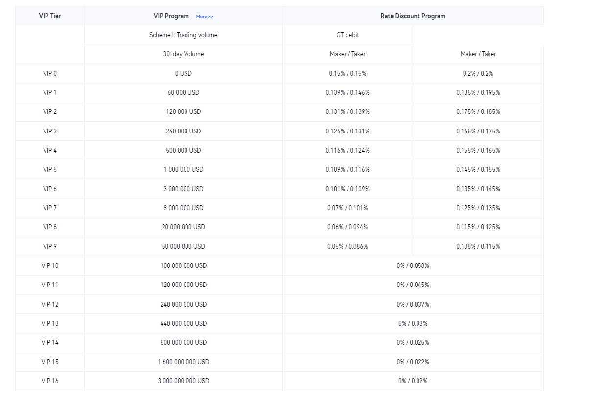Click the VIP 5 row label
Viewport: 604px width, 396px height.
(x=50, y=170)
